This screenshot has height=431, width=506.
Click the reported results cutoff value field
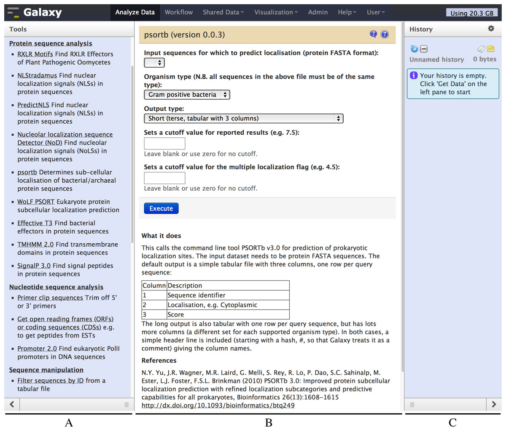click(x=164, y=144)
